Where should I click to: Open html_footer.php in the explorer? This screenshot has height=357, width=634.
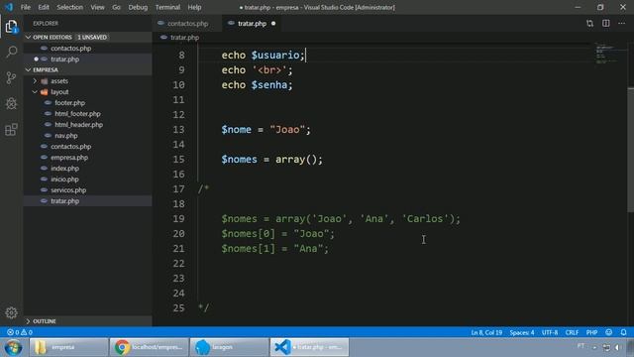88,114
